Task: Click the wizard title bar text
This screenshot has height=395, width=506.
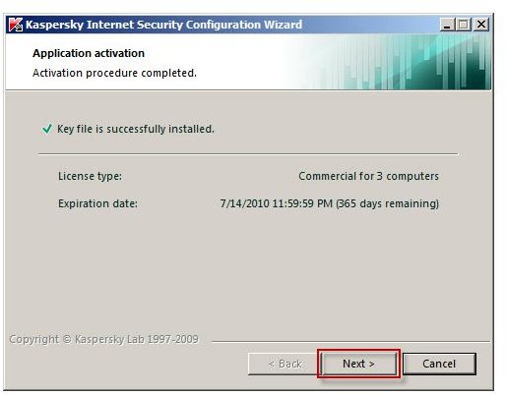Action: click(163, 25)
